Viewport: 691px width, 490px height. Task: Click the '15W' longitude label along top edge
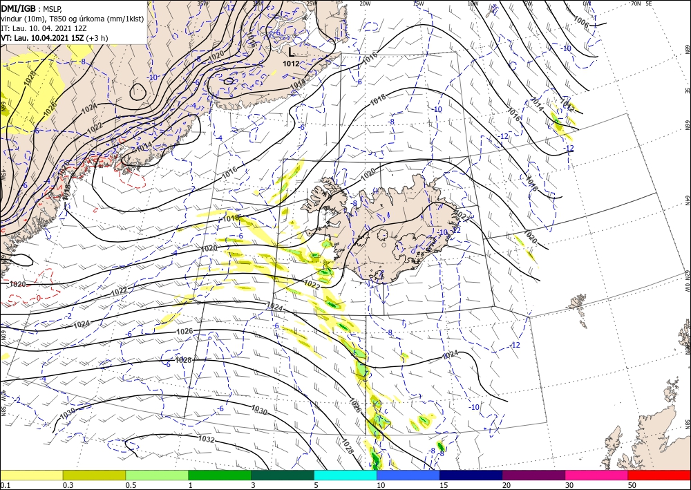point(419,3)
